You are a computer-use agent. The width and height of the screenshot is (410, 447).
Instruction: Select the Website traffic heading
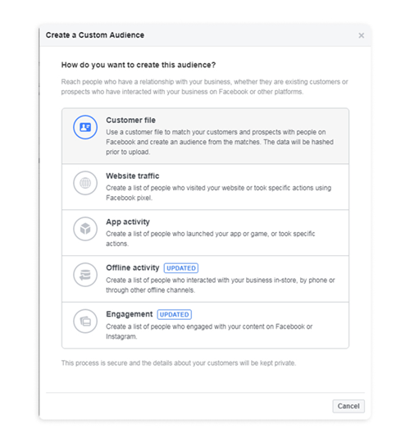coord(133,176)
